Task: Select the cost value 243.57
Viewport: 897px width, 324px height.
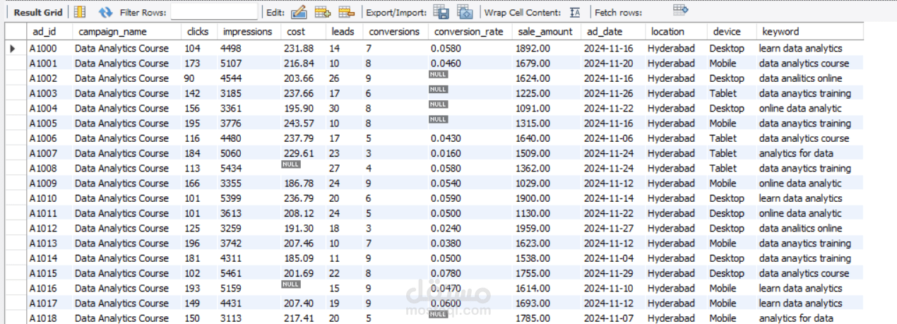Action: tap(299, 123)
